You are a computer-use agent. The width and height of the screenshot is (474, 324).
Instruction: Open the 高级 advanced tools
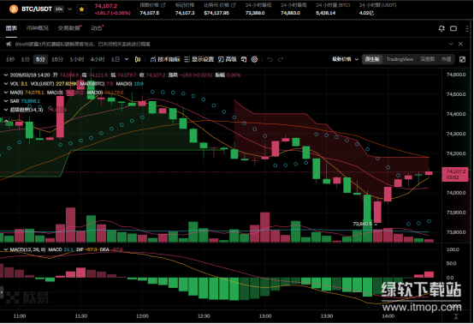(x=227, y=59)
